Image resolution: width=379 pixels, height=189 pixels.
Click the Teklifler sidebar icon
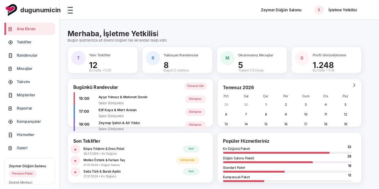click(x=10, y=42)
